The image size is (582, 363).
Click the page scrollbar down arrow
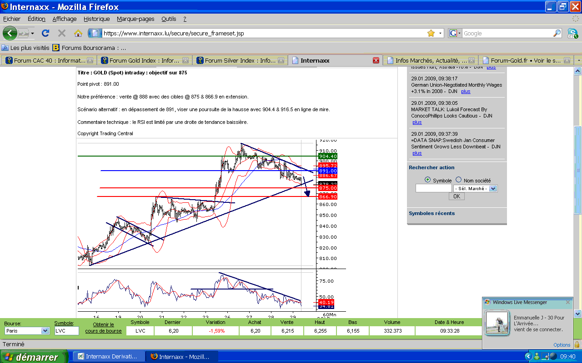(577, 313)
